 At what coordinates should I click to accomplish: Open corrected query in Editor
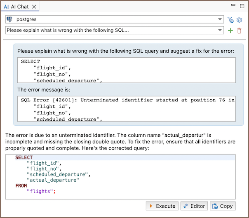pos(193,206)
